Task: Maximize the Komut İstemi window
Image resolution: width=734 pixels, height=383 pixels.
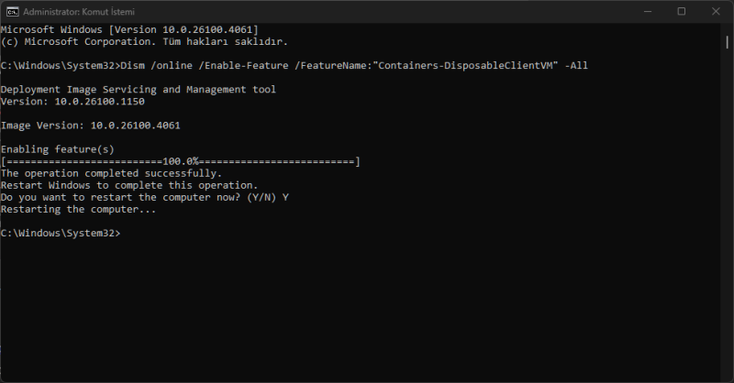Action: (681, 12)
